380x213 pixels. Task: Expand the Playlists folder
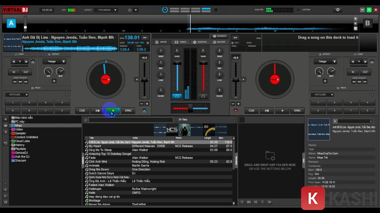[x=10, y=149]
